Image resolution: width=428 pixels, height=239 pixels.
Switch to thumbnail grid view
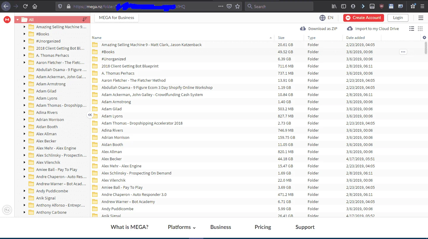pos(420,29)
